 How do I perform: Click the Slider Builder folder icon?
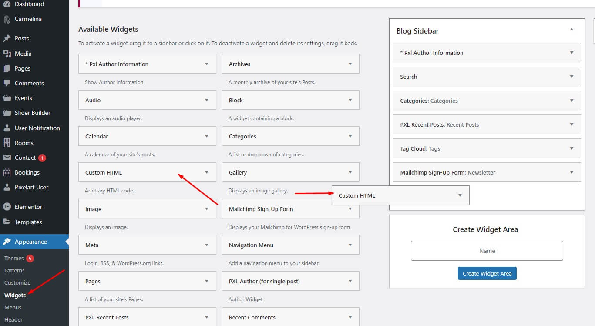click(x=7, y=113)
